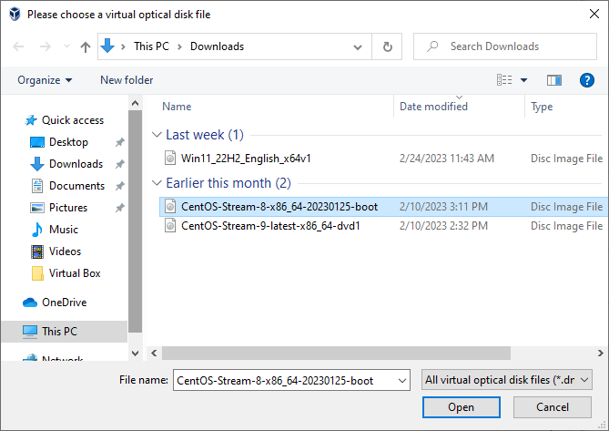Screen dimensions: 609x431
Task: Select CentOS-Stream-9-latest-x86_64-dvd1 file
Action: 270,226
